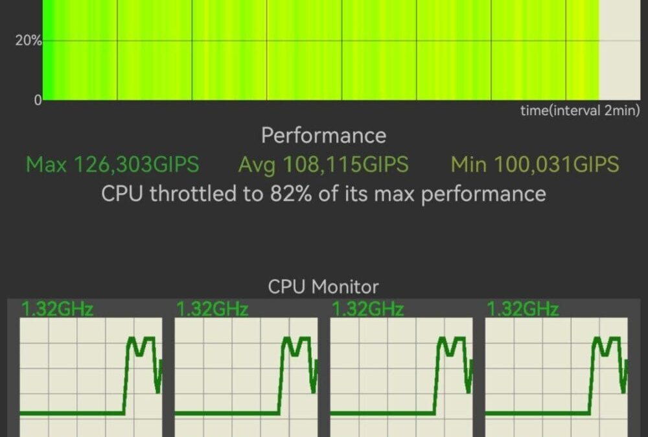Click the CPU Monitor heading
Screen dimensions: 648x437
tap(323, 287)
